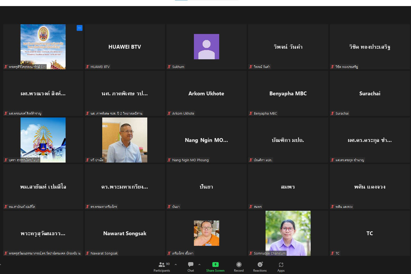Click blue more-options button on first tile

point(80,28)
